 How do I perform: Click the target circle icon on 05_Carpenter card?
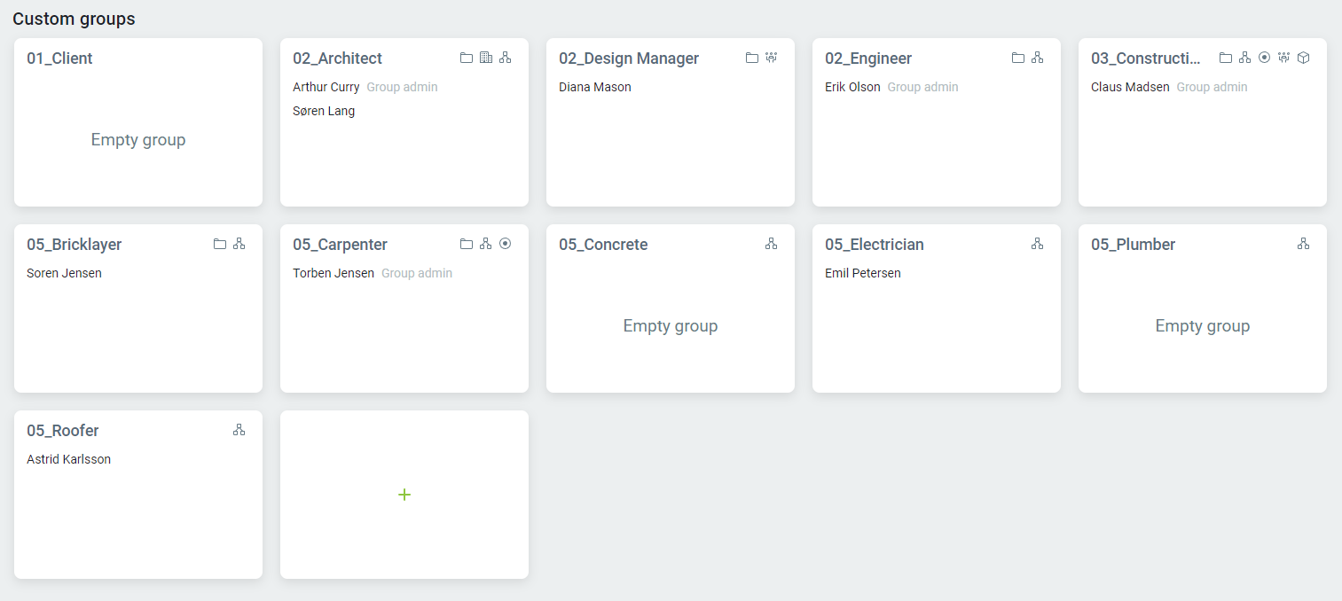pos(505,244)
